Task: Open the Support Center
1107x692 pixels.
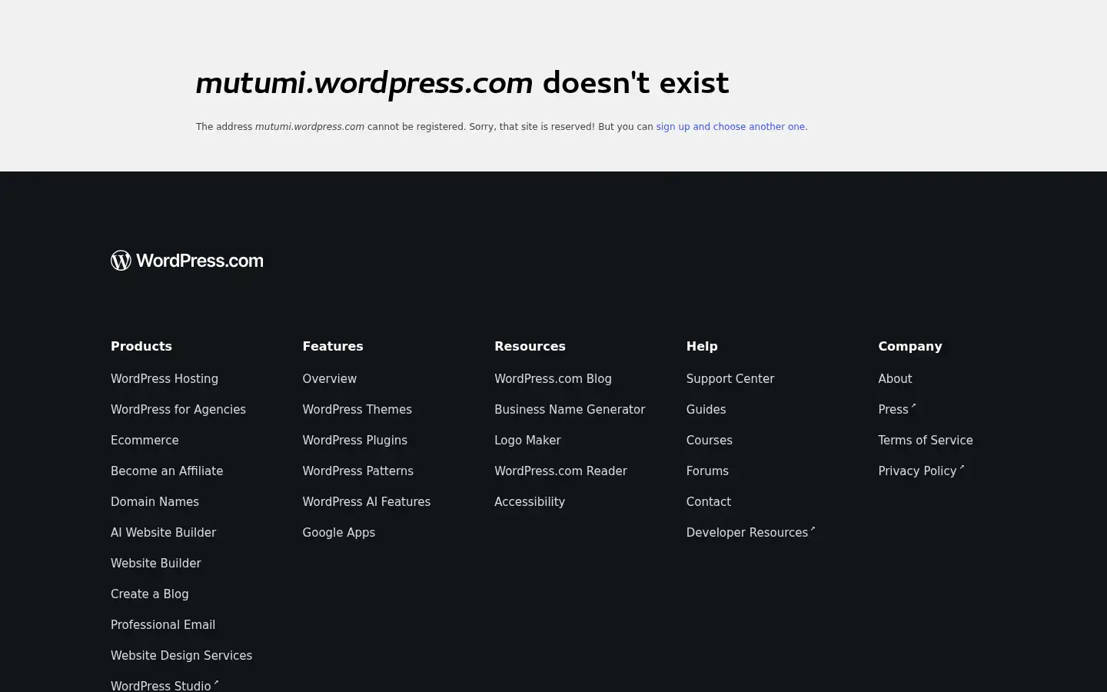Action: pyautogui.click(x=730, y=378)
